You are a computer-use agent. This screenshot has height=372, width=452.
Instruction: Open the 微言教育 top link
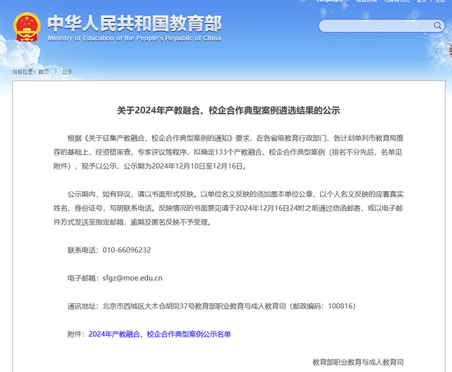tap(366, 1)
